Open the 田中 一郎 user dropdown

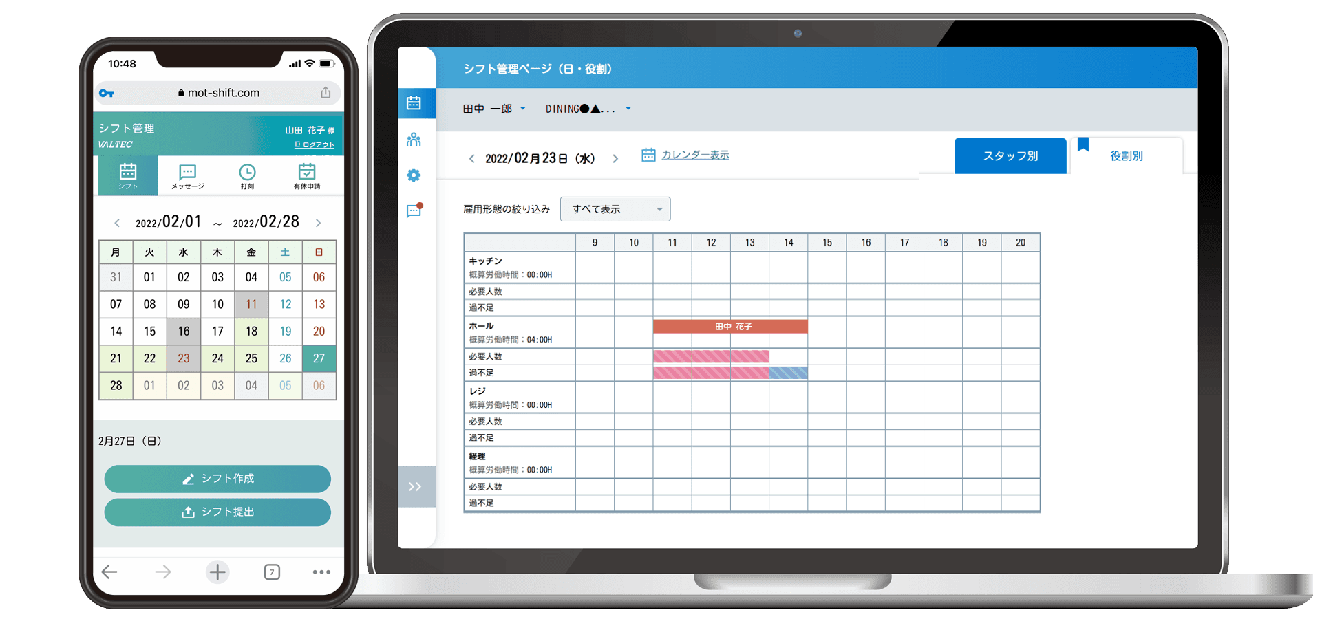click(x=494, y=109)
